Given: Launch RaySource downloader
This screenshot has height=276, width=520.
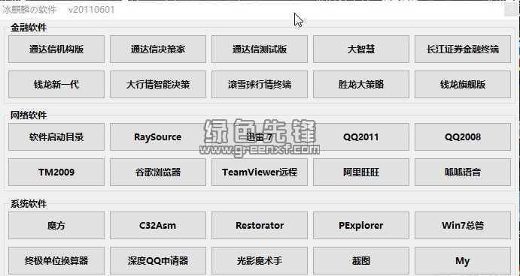Looking at the screenshot, I should 158,136.
